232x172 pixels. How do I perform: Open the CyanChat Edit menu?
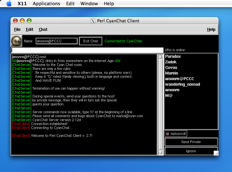click(29, 30)
